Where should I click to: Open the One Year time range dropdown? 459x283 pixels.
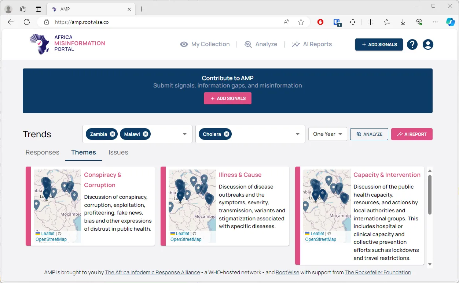327,134
